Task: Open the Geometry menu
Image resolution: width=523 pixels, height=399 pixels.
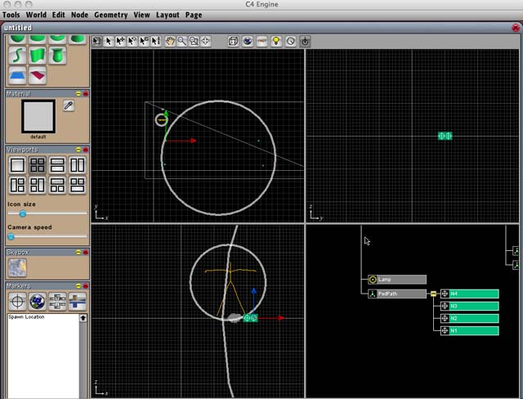Action: [x=110, y=15]
